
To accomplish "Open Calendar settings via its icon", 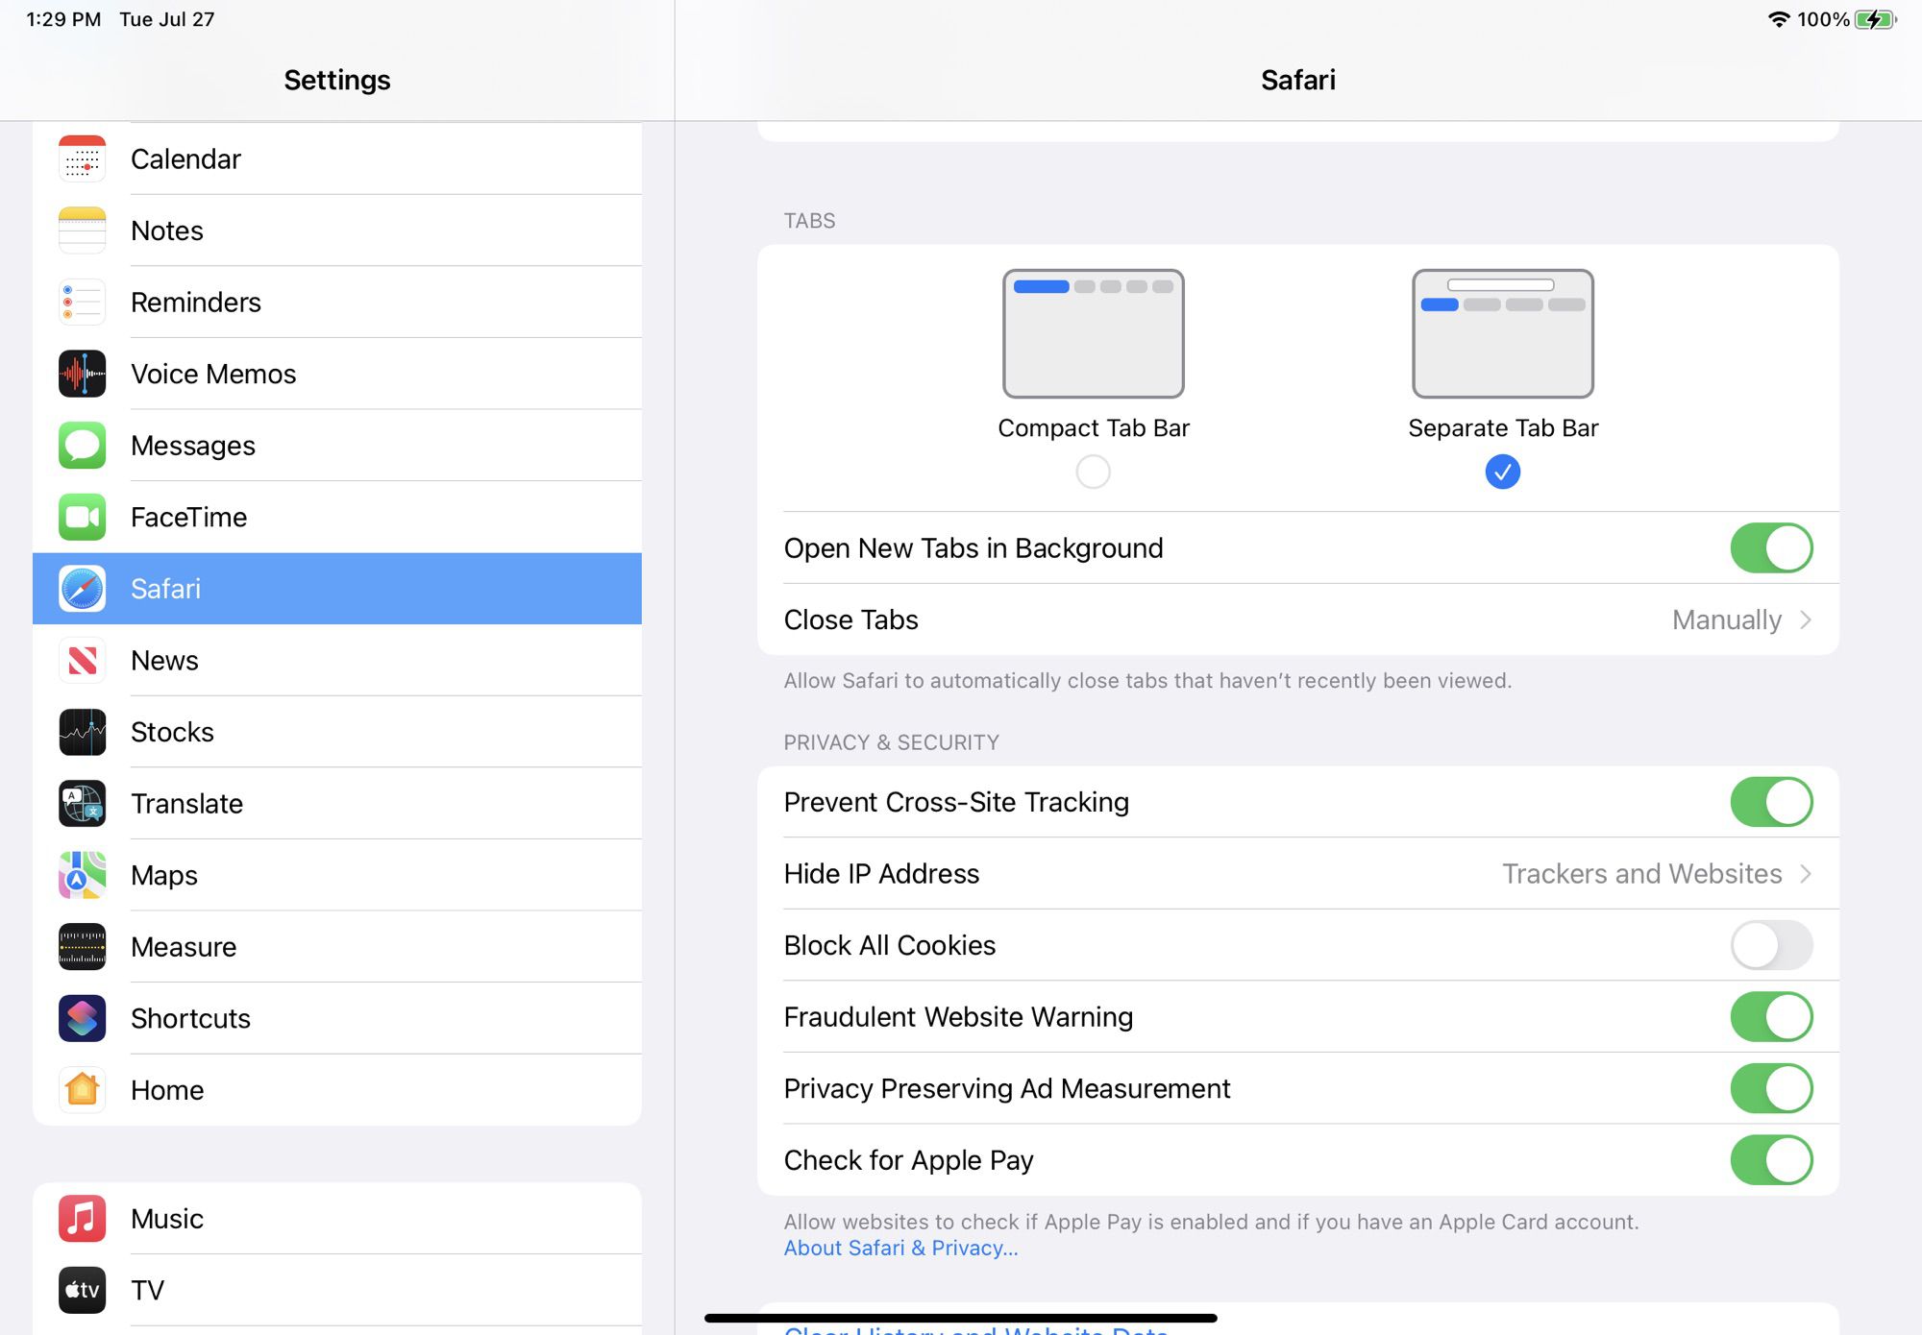I will [82, 158].
